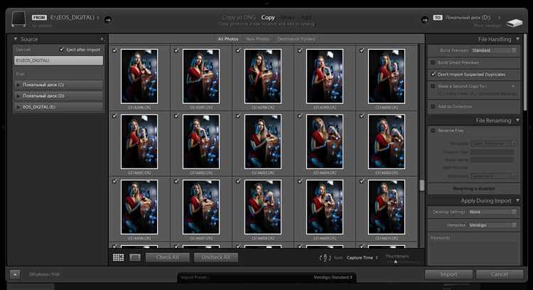
Task: Select E:\EOS_DIGITAL device in Source list
Action: coord(58,60)
